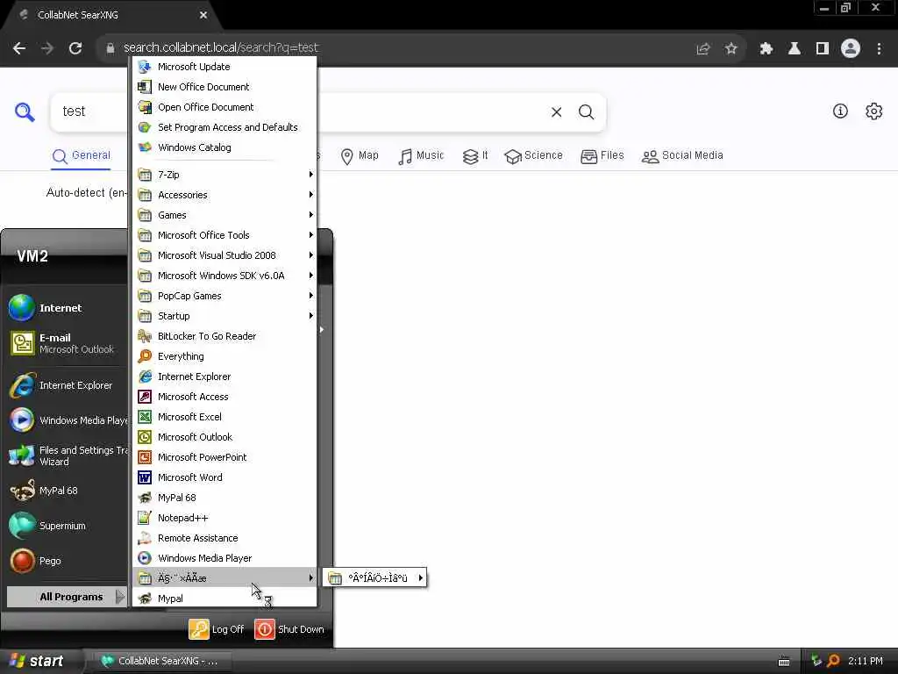Open Microsoft Update from programs list
The image size is (898, 674).
(x=224, y=67)
